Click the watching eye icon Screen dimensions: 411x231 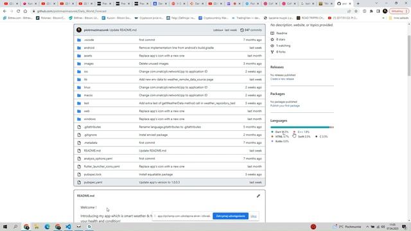coord(272,46)
